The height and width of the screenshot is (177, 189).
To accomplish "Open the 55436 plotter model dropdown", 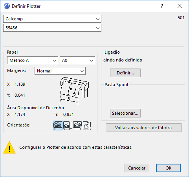I will tap(52, 28).
